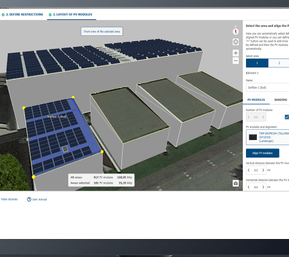Click Align PV modules button

(263, 153)
